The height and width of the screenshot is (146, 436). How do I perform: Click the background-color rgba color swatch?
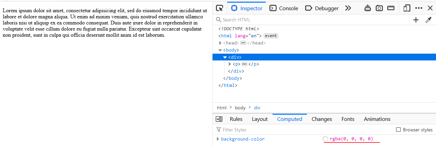tap(325, 139)
